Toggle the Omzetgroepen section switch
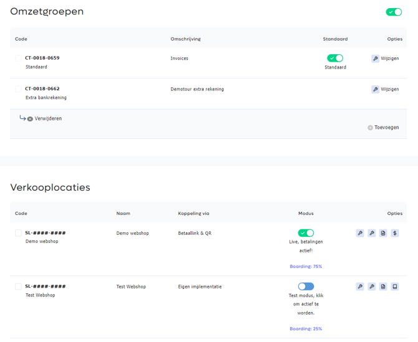The height and width of the screenshot is (342, 418). [x=394, y=12]
